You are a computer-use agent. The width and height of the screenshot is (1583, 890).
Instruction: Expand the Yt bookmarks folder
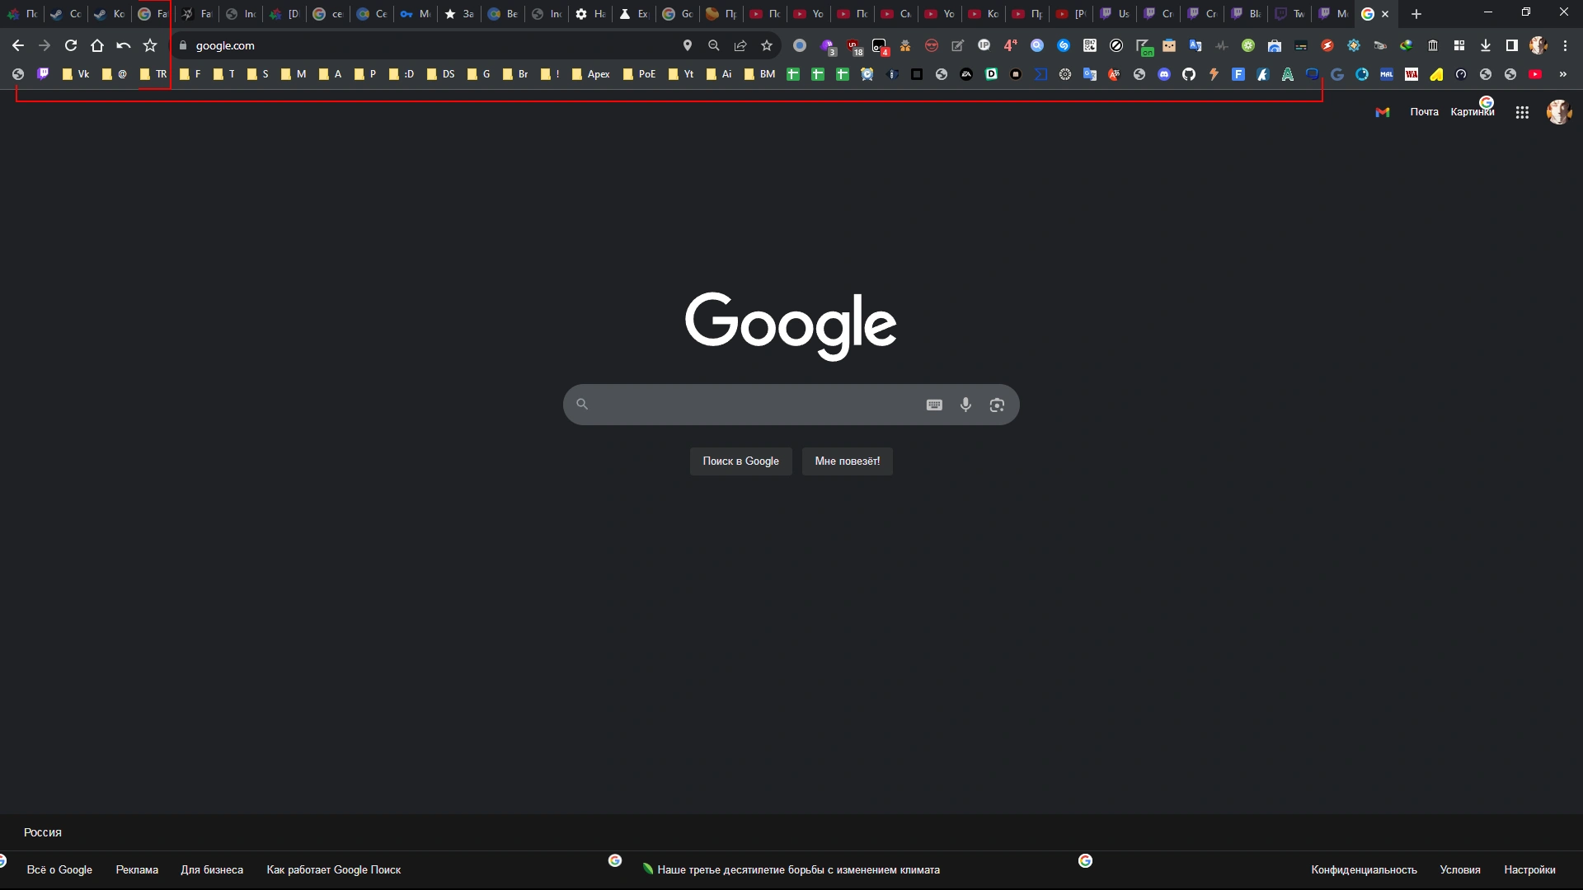coord(680,74)
